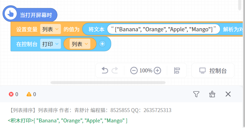Click the undo arrow icon
This screenshot has width=245, height=128.
pos(105,70)
